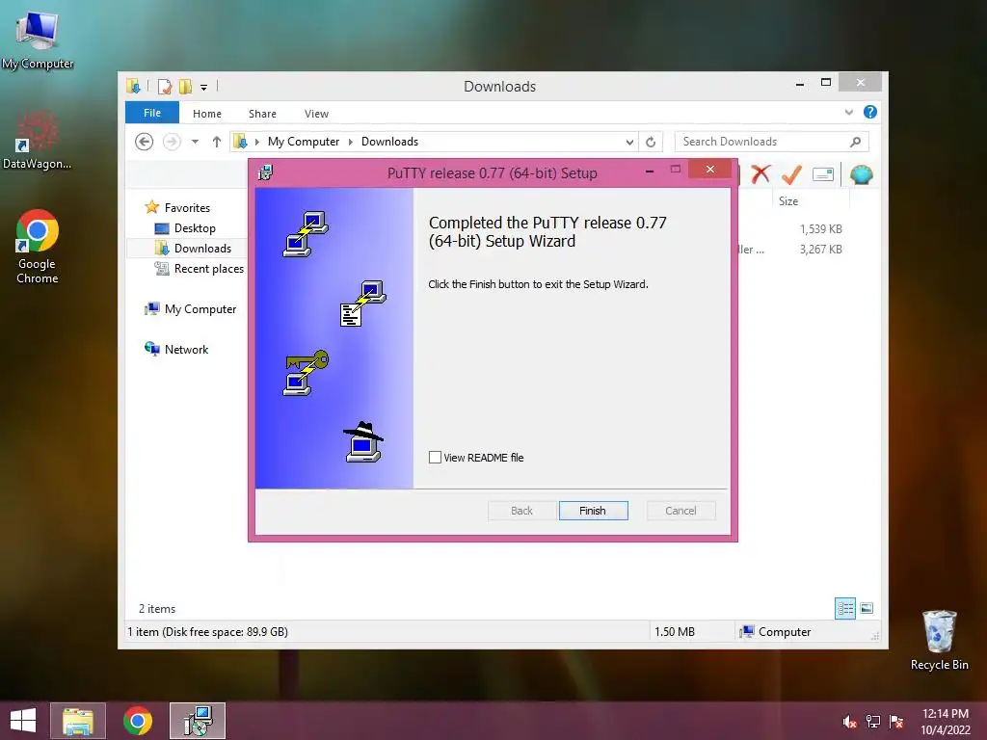Screen dimensions: 987x740
Task: Click the Windows Start button
Action: coord(23,721)
